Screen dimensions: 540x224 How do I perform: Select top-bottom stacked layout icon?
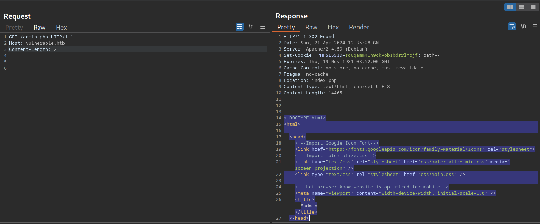coord(521,7)
